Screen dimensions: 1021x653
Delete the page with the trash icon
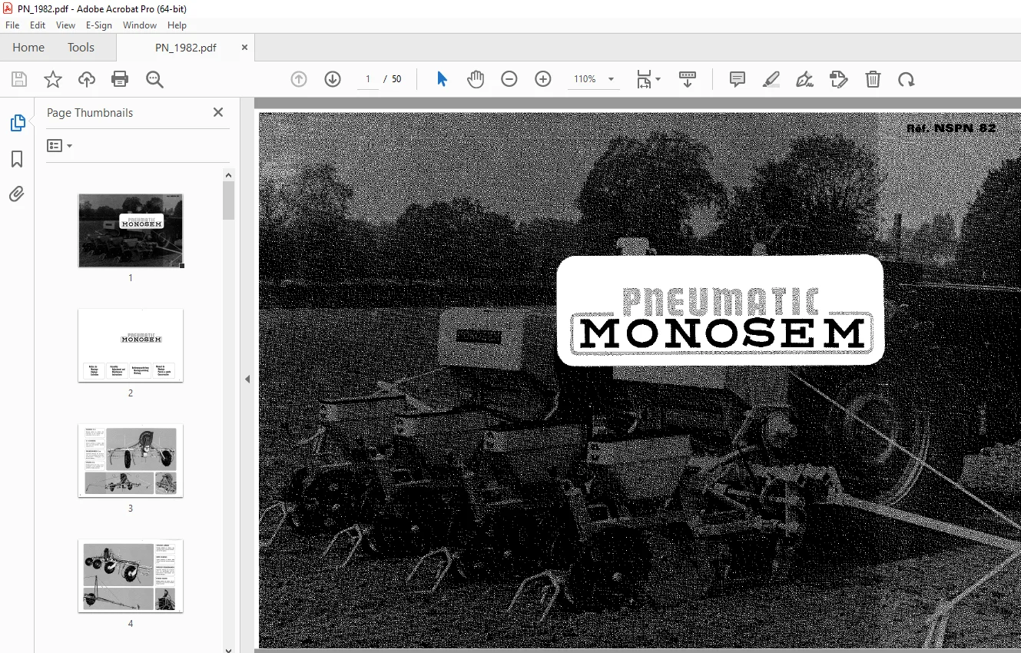tap(873, 79)
